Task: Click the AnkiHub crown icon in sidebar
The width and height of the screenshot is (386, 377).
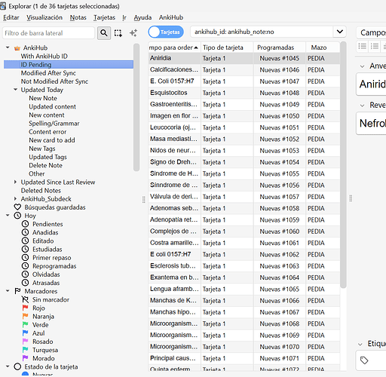Action: tap(17, 48)
